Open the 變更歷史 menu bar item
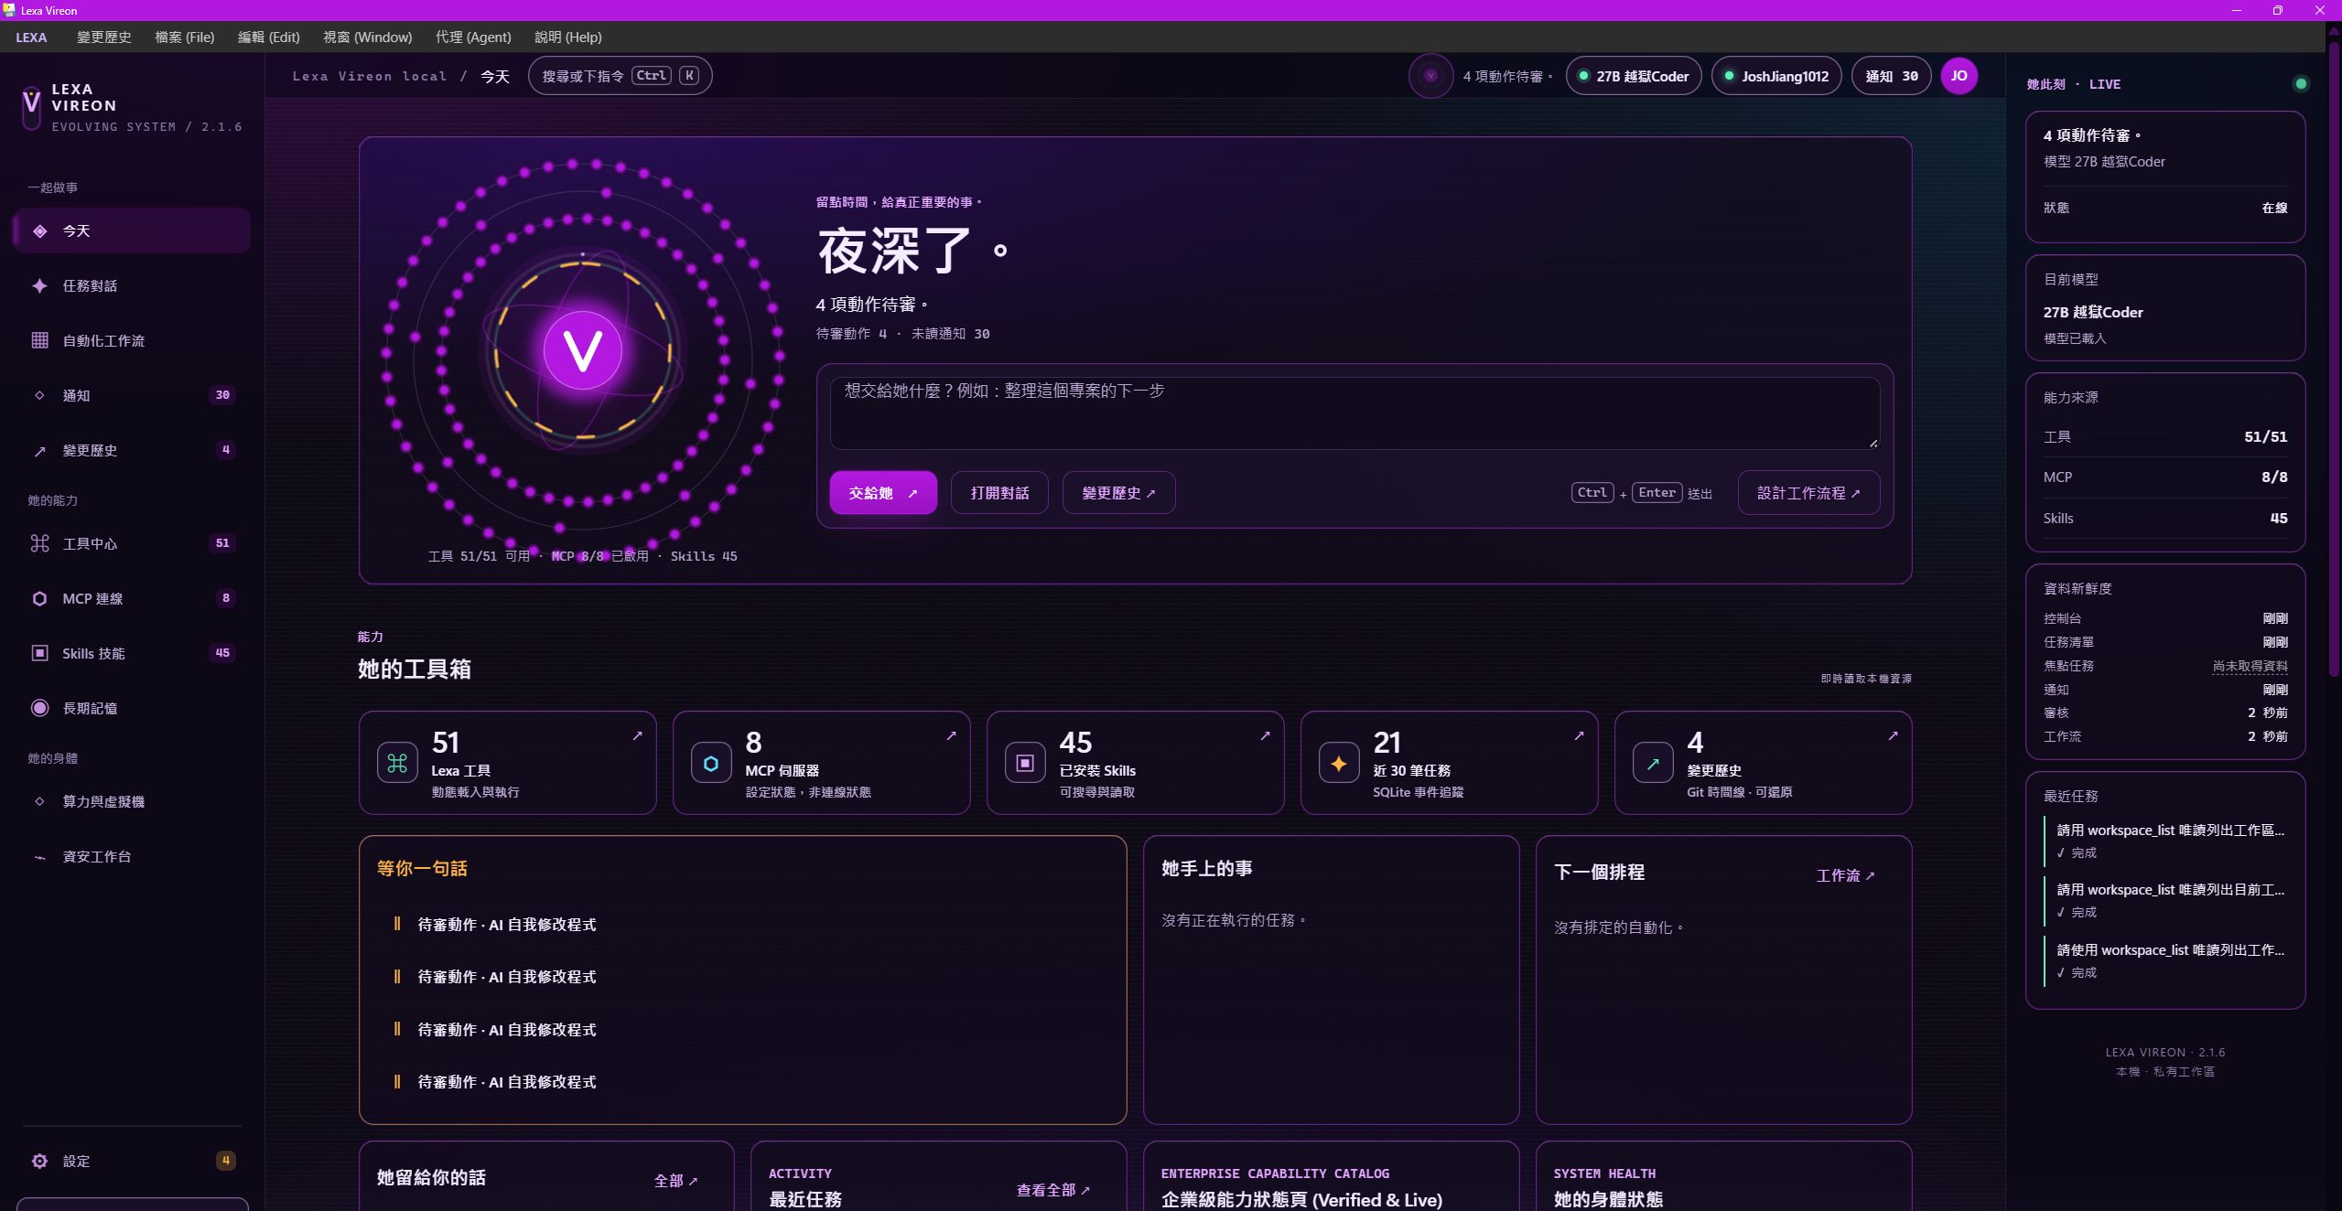The width and height of the screenshot is (2342, 1211). click(103, 38)
